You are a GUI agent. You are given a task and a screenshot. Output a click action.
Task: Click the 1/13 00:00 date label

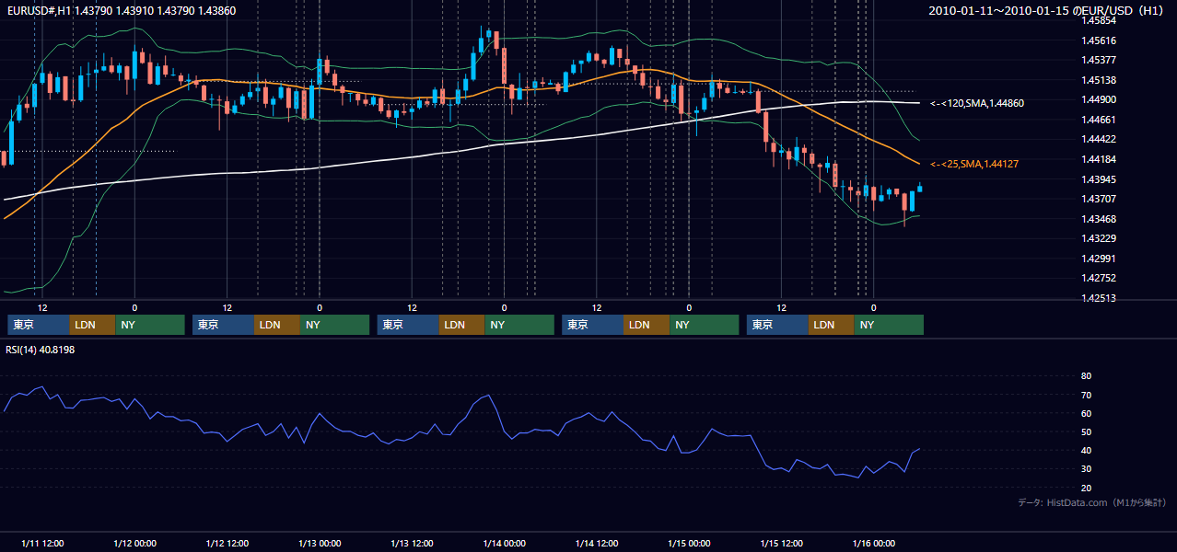click(x=320, y=544)
